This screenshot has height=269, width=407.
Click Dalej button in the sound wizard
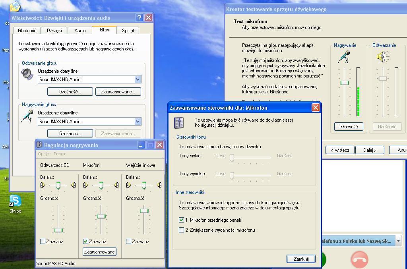[369, 150]
